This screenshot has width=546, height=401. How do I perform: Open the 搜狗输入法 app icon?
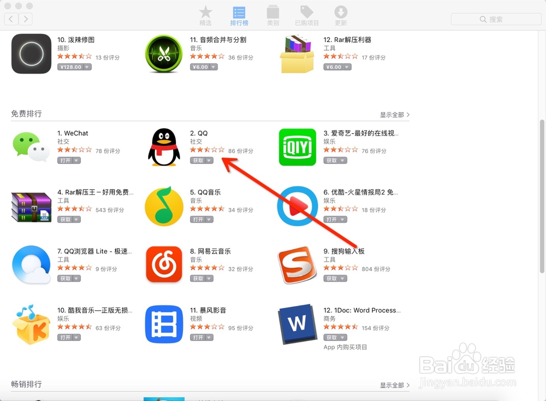(298, 265)
